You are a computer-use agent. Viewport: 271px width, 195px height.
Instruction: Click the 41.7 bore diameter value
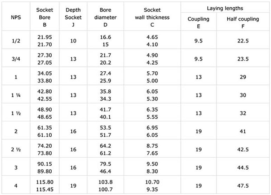[x=105, y=110]
